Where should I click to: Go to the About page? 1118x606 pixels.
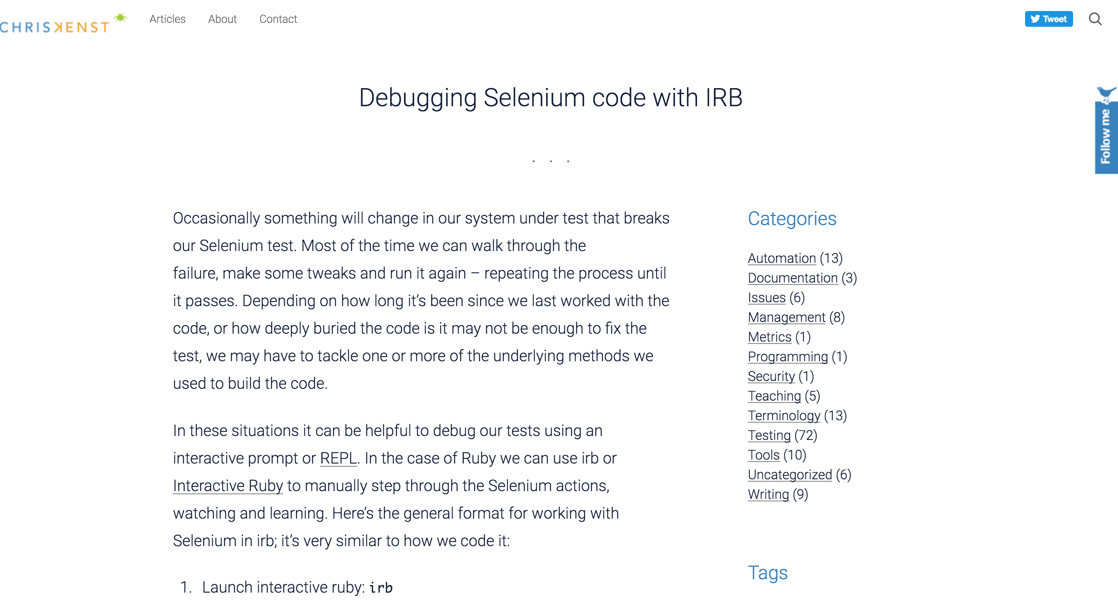point(222,19)
